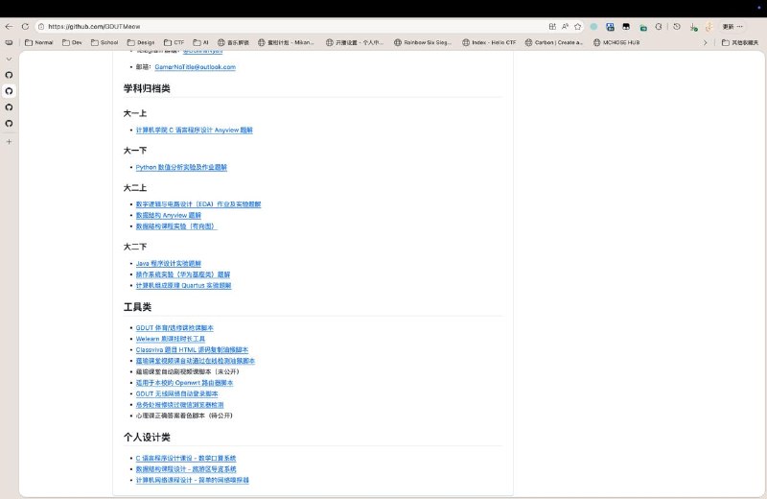767x499 pixels.
Task: Click the 更新 update button
Action: tap(729, 27)
